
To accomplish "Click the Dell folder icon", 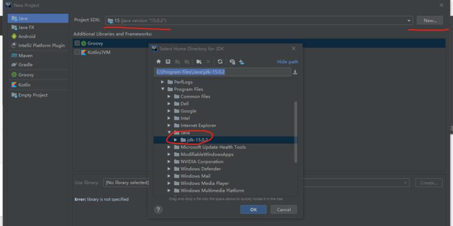I will pyautogui.click(x=177, y=103).
